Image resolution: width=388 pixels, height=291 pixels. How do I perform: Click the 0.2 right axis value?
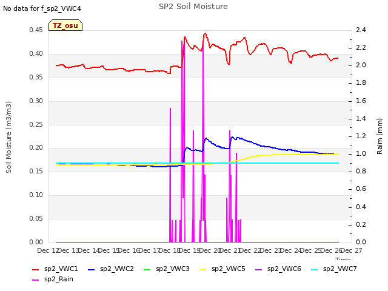(361, 224)
